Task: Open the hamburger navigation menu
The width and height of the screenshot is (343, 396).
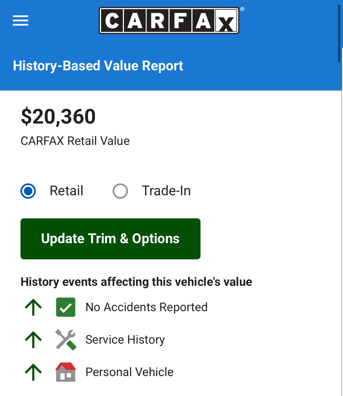Action: (20, 20)
